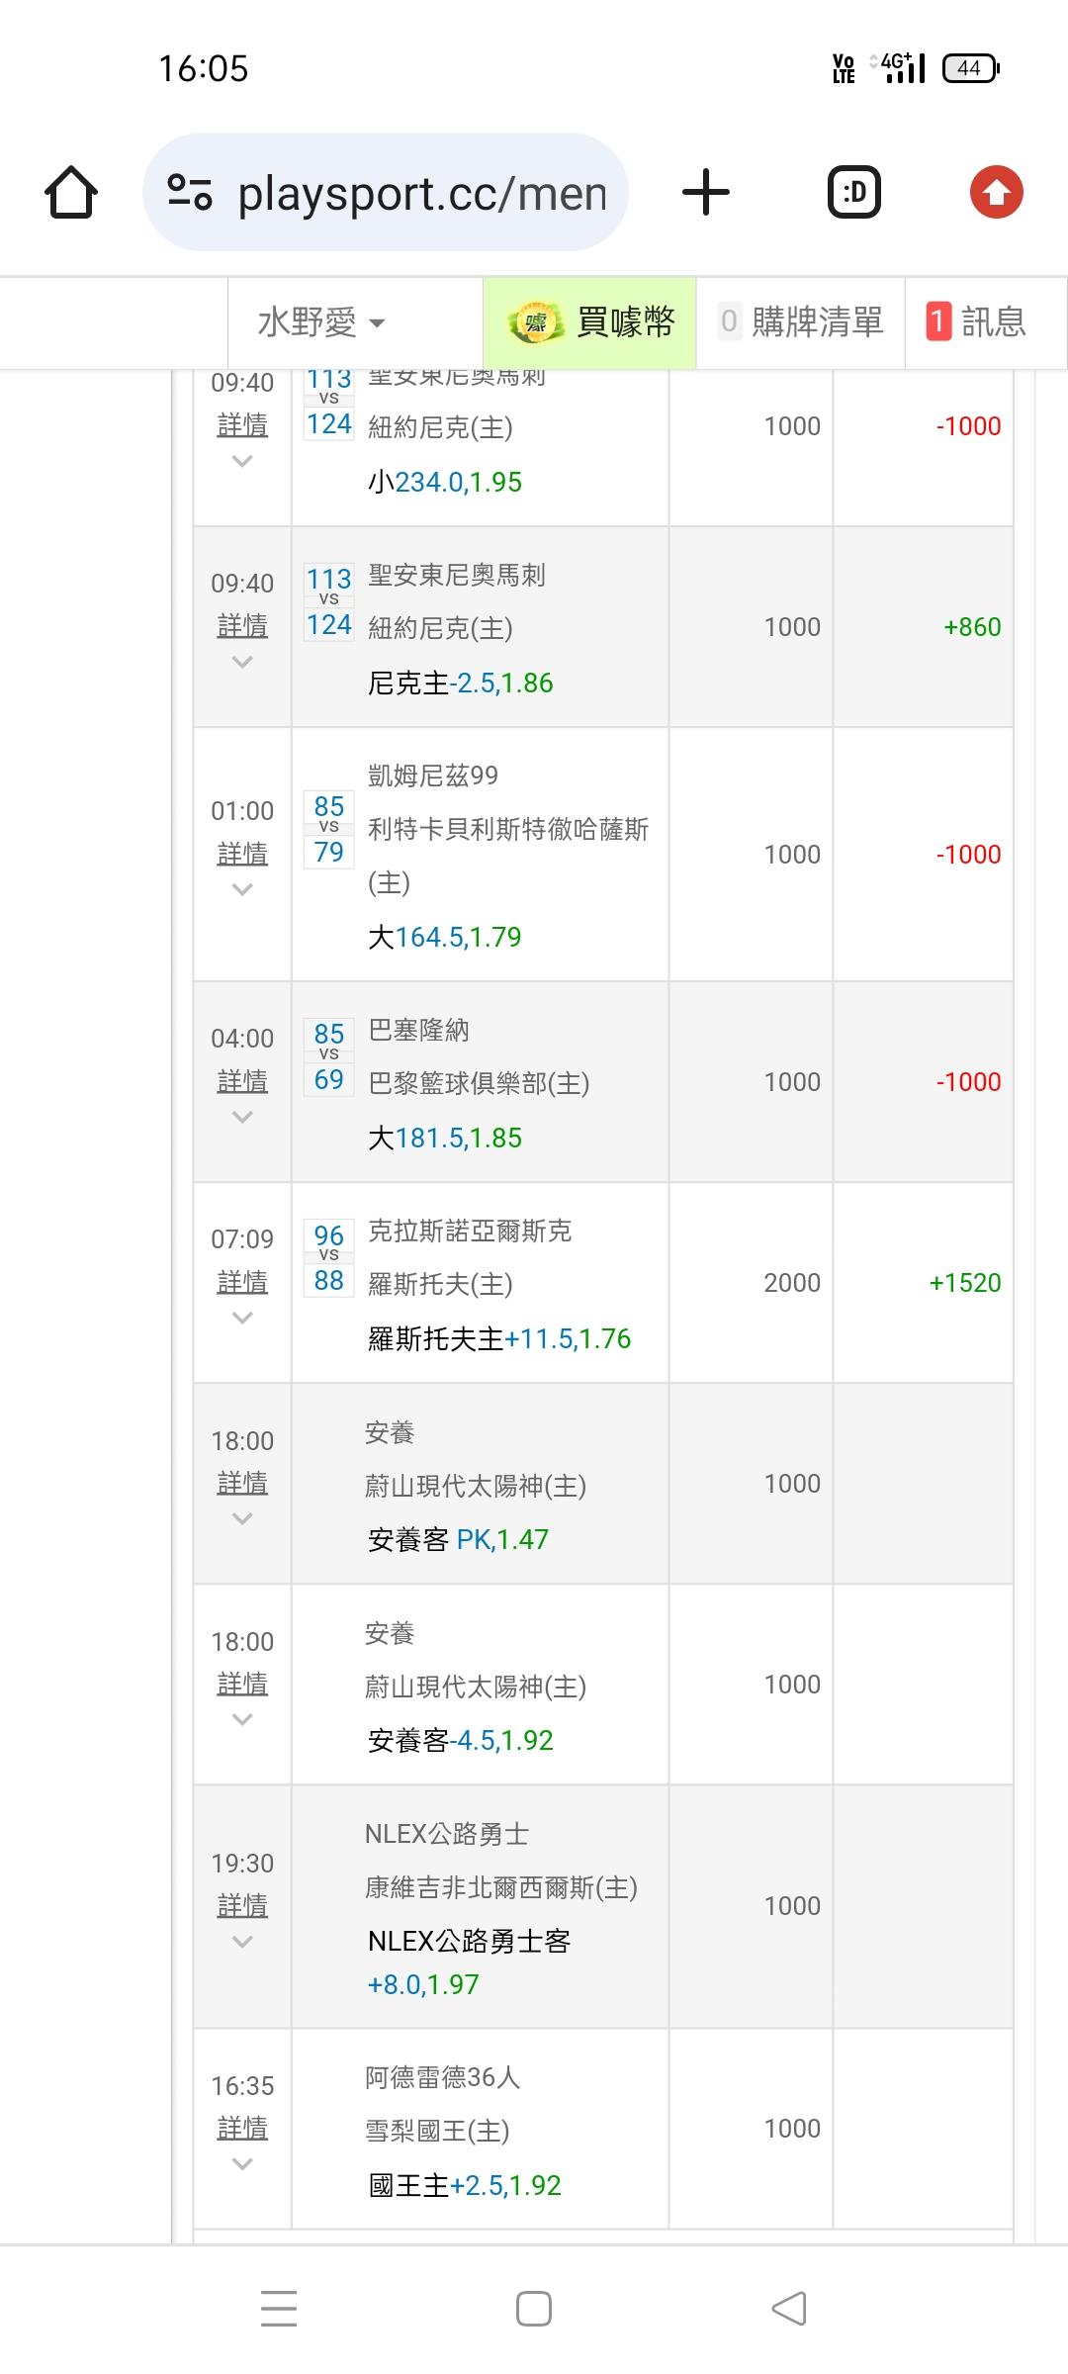Expand the chevron under 01:00 game
This screenshot has height=2374, width=1068.
242,889
